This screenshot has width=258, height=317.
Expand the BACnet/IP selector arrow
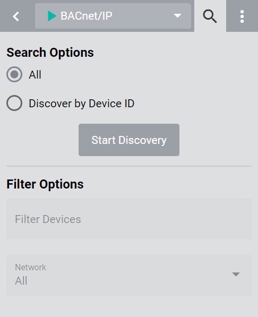[177, 16]
